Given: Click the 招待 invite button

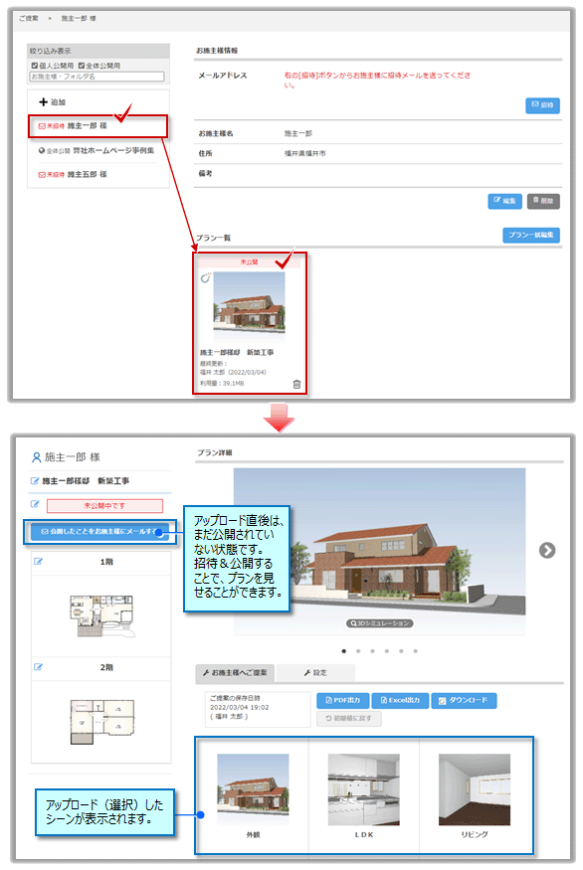Looking at the screenshot, I should tap(542, 104).
